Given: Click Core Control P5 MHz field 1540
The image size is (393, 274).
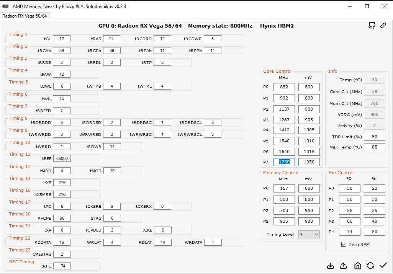Looking at the screenshot, I should click(284, 141).
